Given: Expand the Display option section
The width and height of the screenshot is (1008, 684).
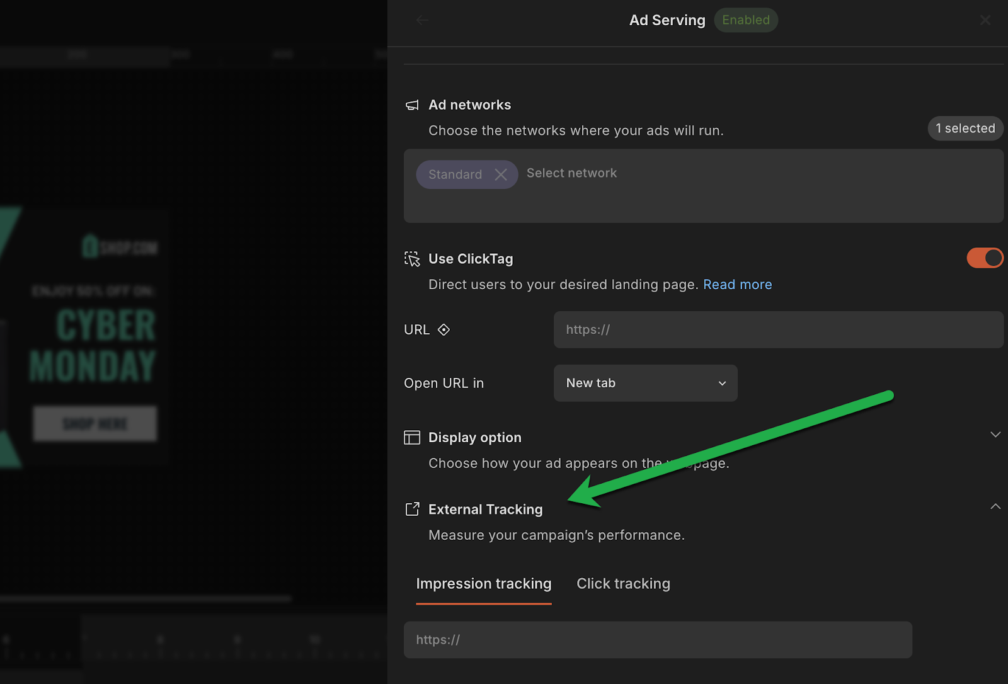Looking at the screenshot, I should [x=995, y=435].
